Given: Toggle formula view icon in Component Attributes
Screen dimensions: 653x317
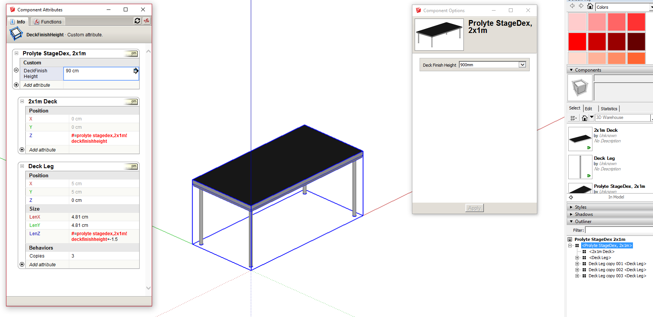Looking at the screenshot, I should coord(146,21).
